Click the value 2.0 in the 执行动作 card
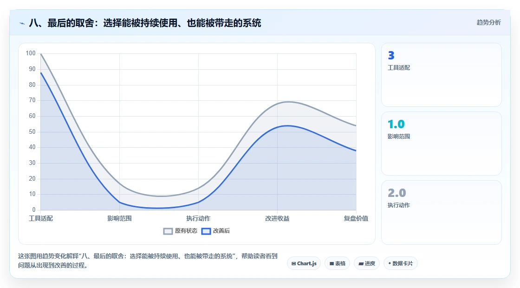520x288 pixels. pyautogui.click(x=396, y=193)
